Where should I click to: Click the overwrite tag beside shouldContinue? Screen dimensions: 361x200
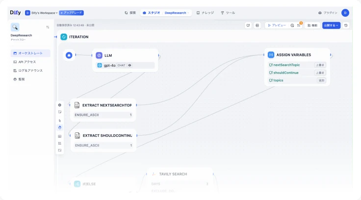pos(320,73)
